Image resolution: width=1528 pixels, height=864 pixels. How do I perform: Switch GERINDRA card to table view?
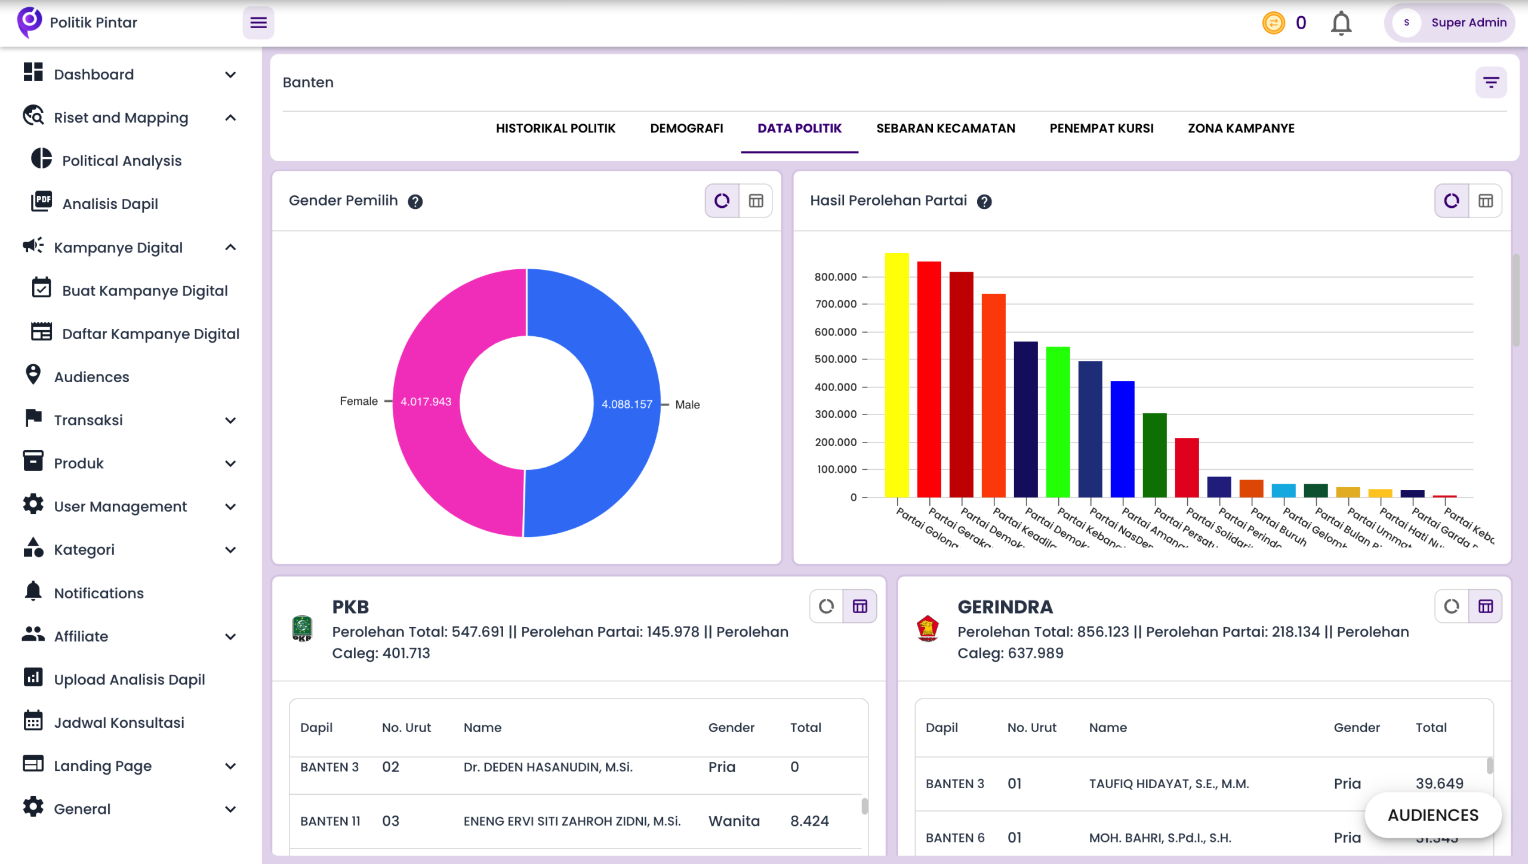(1485, 607)
